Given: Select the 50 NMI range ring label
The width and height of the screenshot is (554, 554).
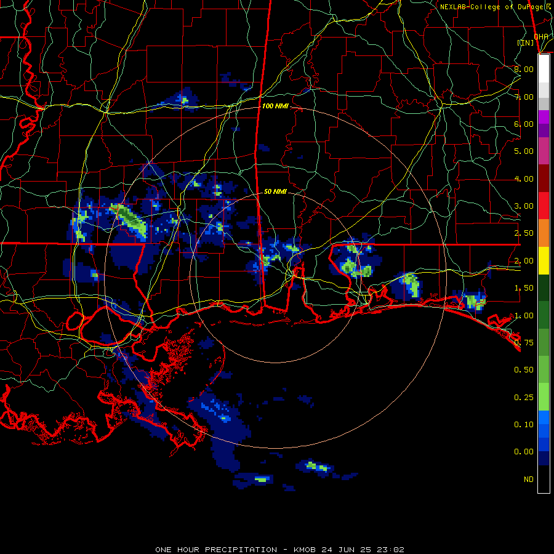Looking at the screenshot, I should point(275,191).
